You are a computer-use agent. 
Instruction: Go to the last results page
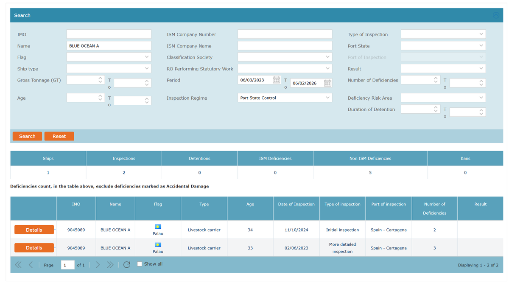click(110, 265)
